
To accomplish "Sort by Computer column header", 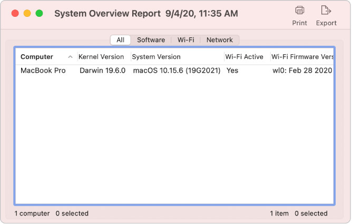I will (x=37, y=57).
